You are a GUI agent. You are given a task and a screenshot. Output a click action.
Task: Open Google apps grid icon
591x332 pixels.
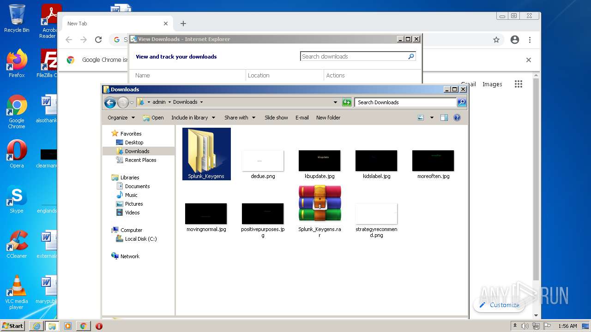(x=519, y=84)
